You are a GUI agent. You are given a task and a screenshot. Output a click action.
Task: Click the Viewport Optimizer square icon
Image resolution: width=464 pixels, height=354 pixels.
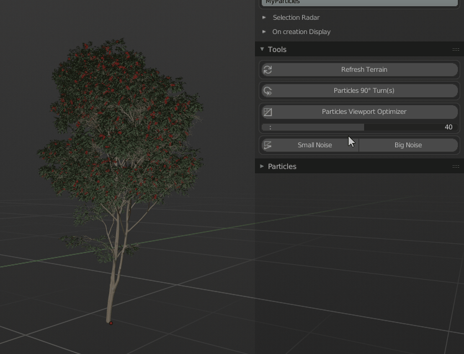coord(268,112)
